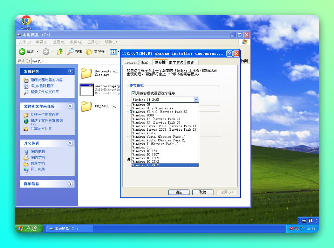334x248 pixels.
Task: Click the language bar help icon
Action: (x=310, y=220)
